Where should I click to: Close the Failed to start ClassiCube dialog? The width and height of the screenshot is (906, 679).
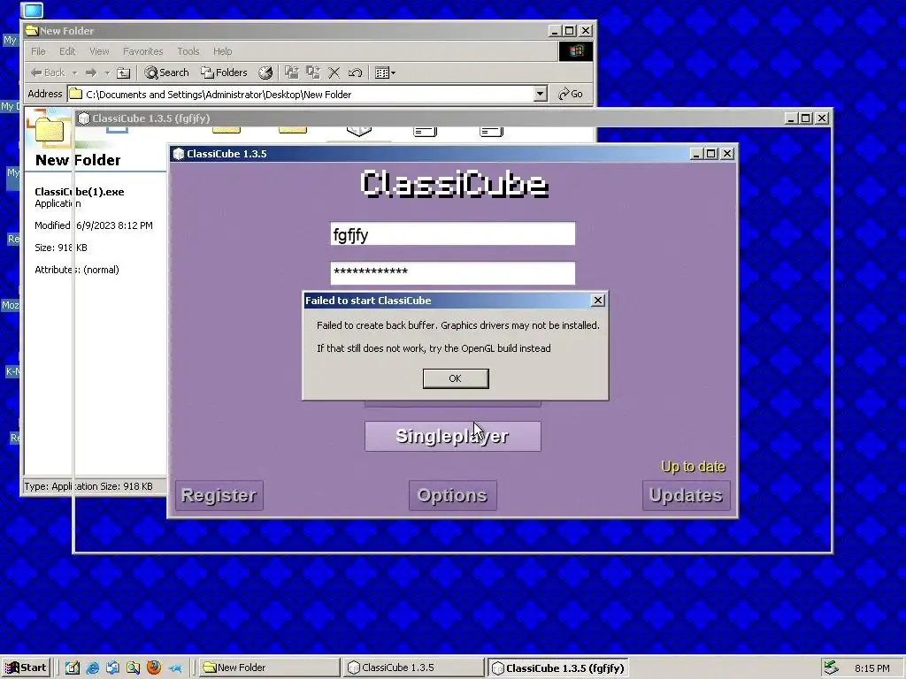pyautogui.click(x=598, y=301)
